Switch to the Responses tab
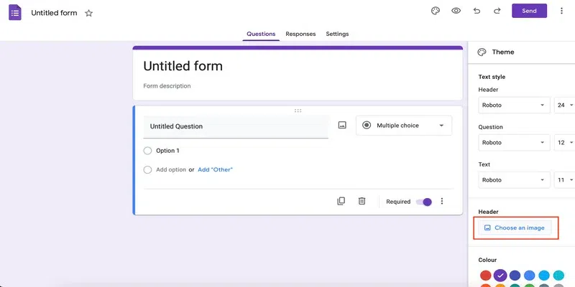575x287 pixels. pyautogui.click(x=300, y=34)
